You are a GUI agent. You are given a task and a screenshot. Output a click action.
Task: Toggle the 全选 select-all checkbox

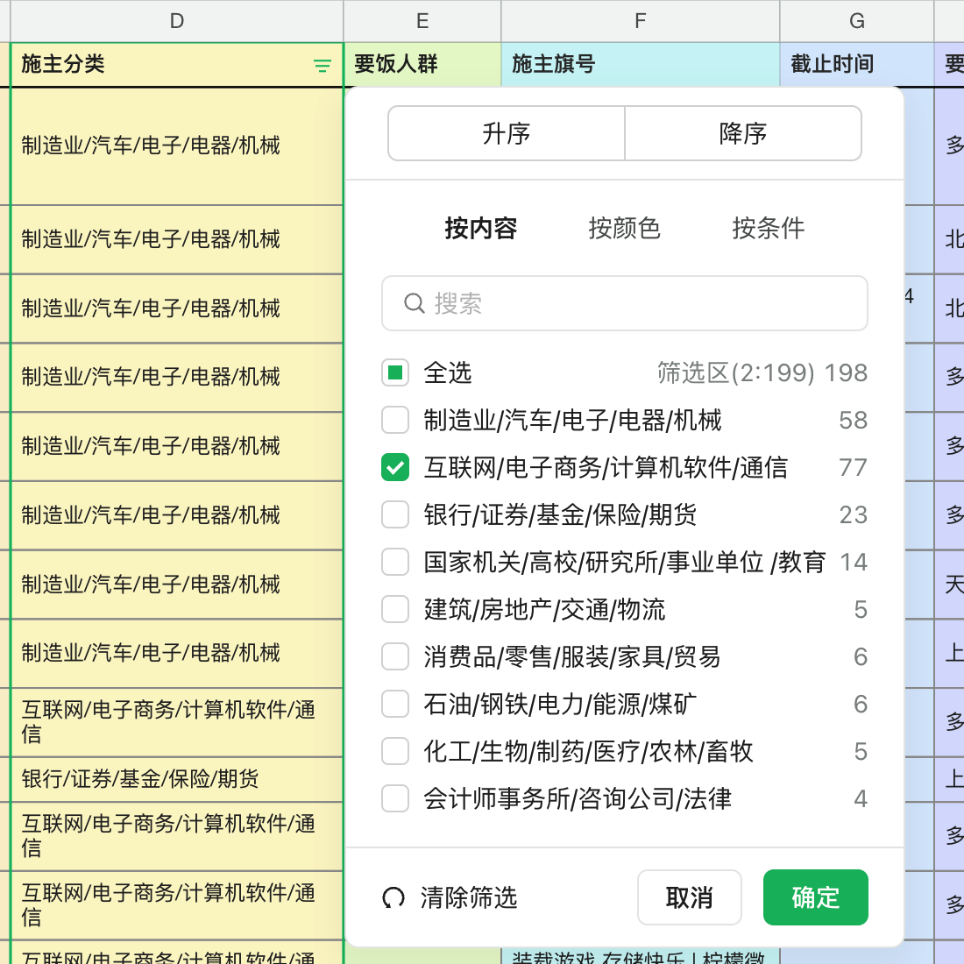pyautogui.click(x=395, y=373)
